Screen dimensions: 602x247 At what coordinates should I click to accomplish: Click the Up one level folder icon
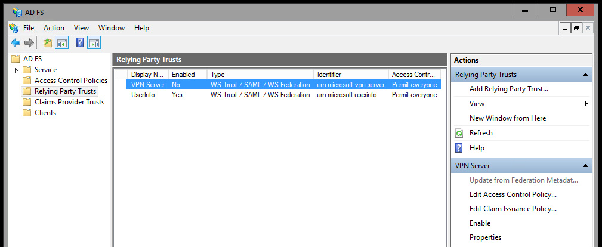coord(48,42)
